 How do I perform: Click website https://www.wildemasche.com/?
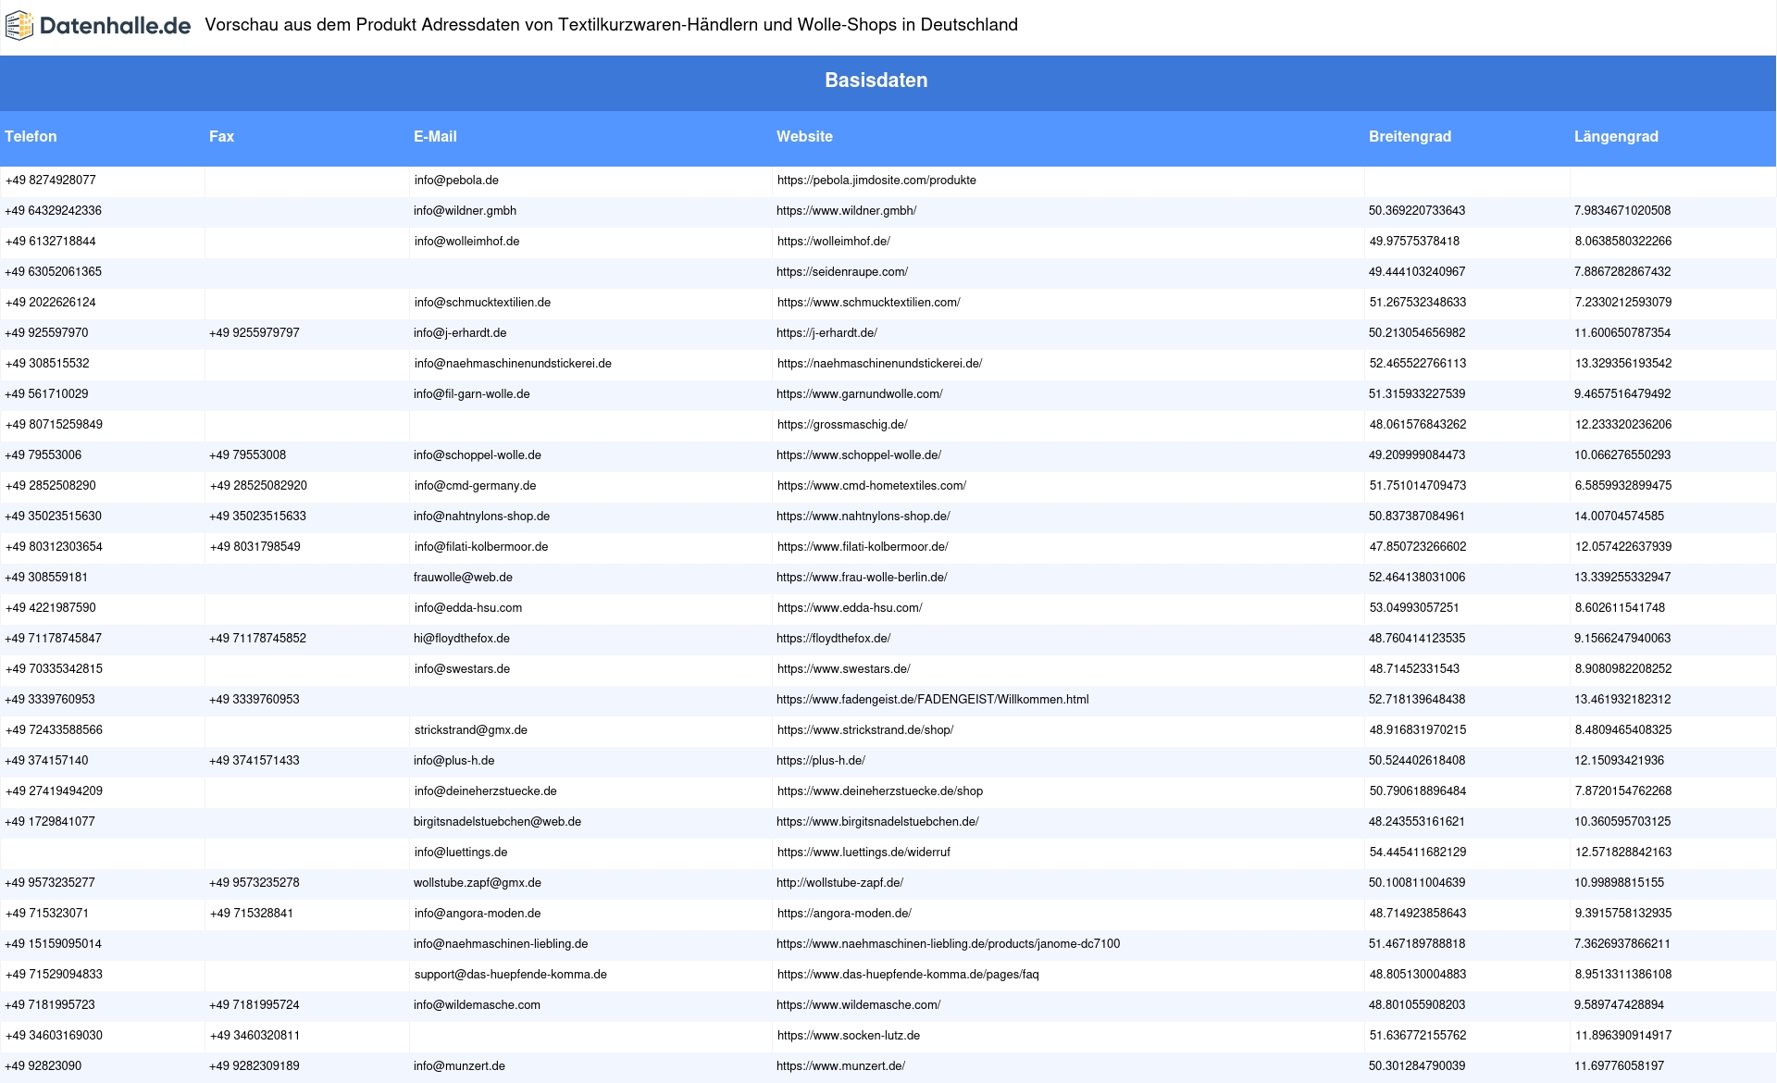(x=859, y=1005)
